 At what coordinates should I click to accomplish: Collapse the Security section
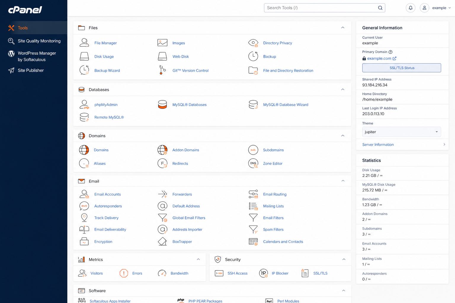(344, 259)
